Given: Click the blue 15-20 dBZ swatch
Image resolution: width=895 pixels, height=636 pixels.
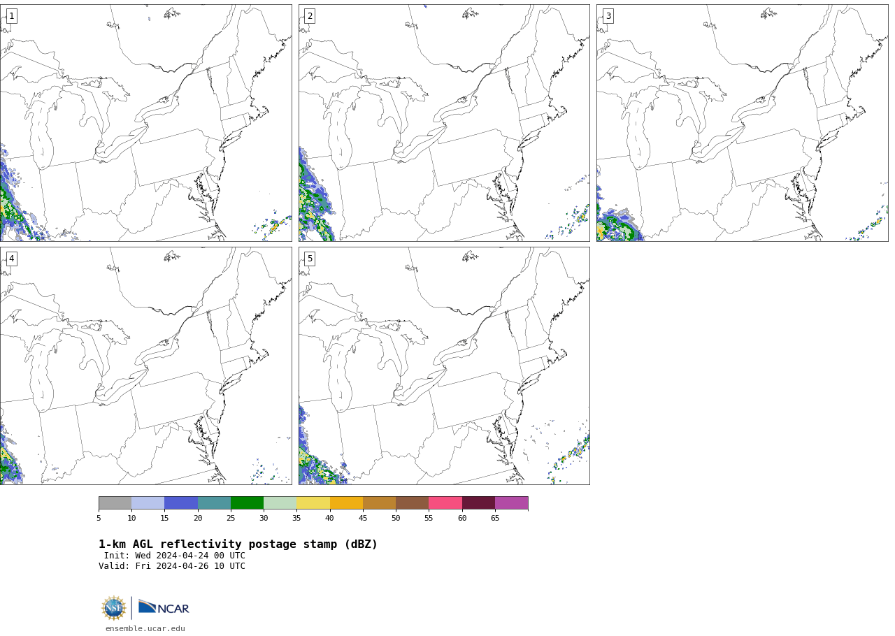Looking at the screenshot, I should (x=181, y=503).
